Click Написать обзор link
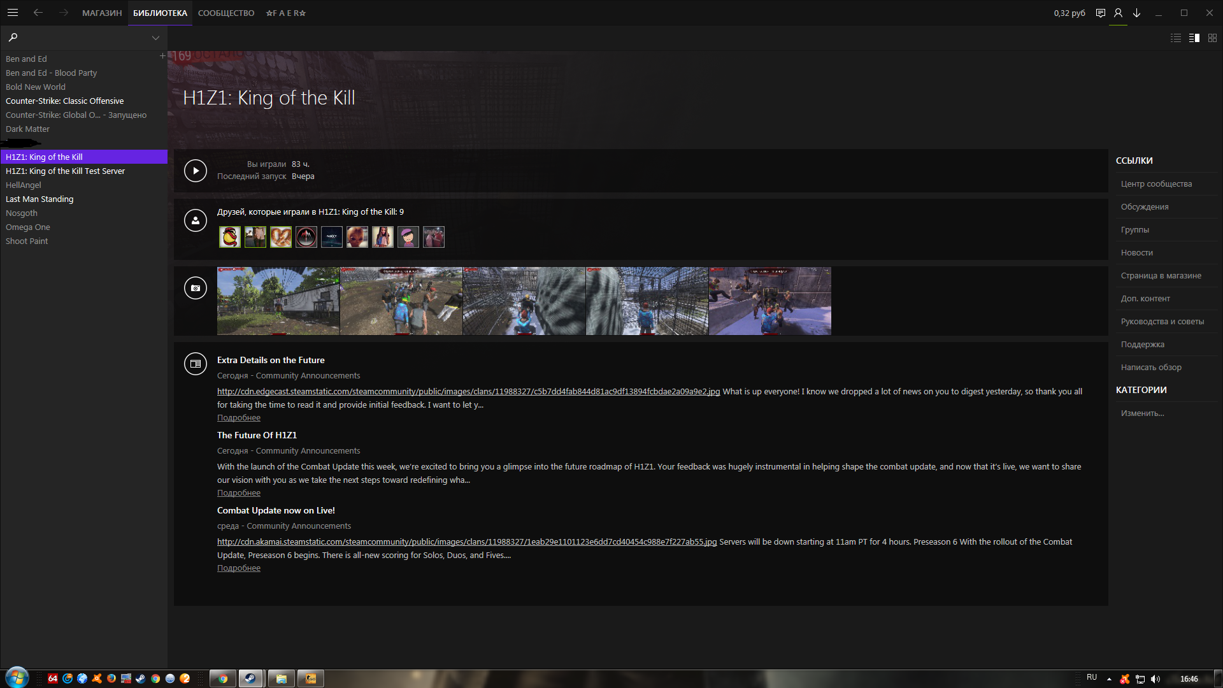Image resolution: width=1223 pixels, height=688 pixels. 1151,368
